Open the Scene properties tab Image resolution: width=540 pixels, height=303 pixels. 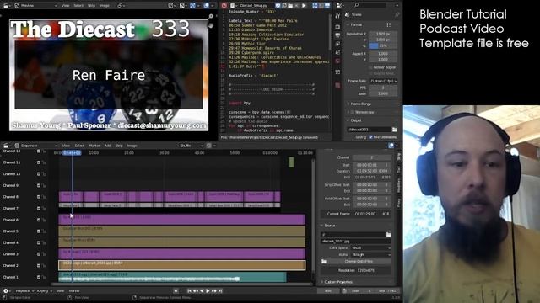[337, 52]
